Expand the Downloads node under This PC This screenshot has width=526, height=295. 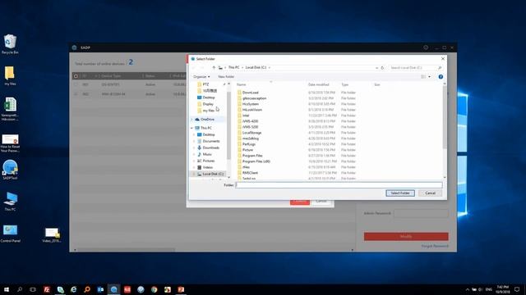pyautogui.click(x=194, y=147)
